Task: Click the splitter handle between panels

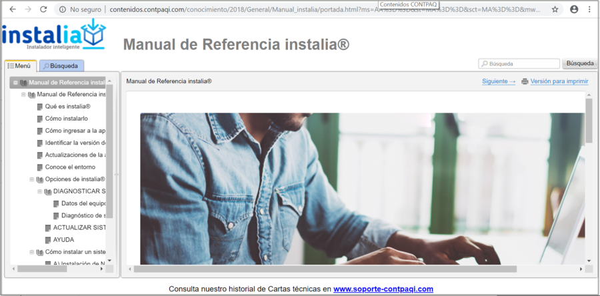Action: coord(117,175)
